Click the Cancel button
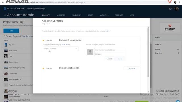Screen dimensions: 182x102 109,59
